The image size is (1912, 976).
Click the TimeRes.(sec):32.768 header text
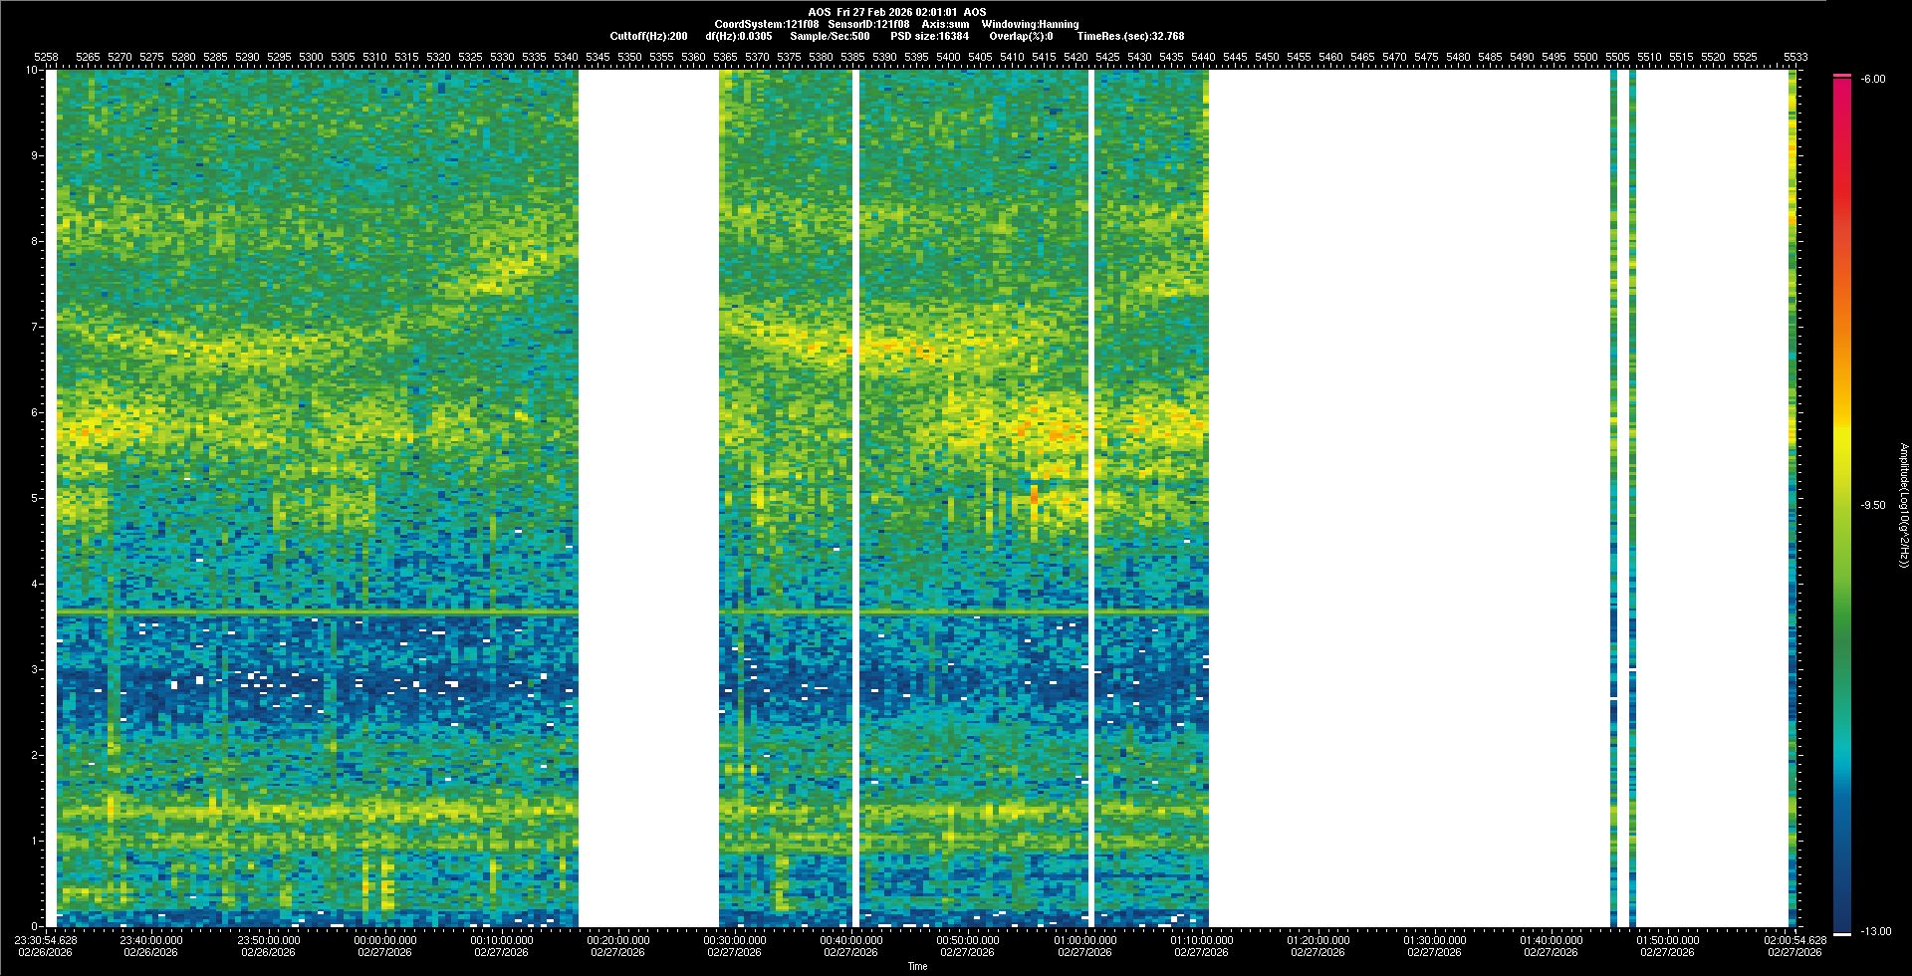pos(1130,36)
